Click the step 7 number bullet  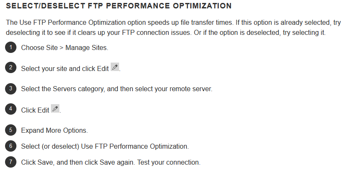point(11,162)
